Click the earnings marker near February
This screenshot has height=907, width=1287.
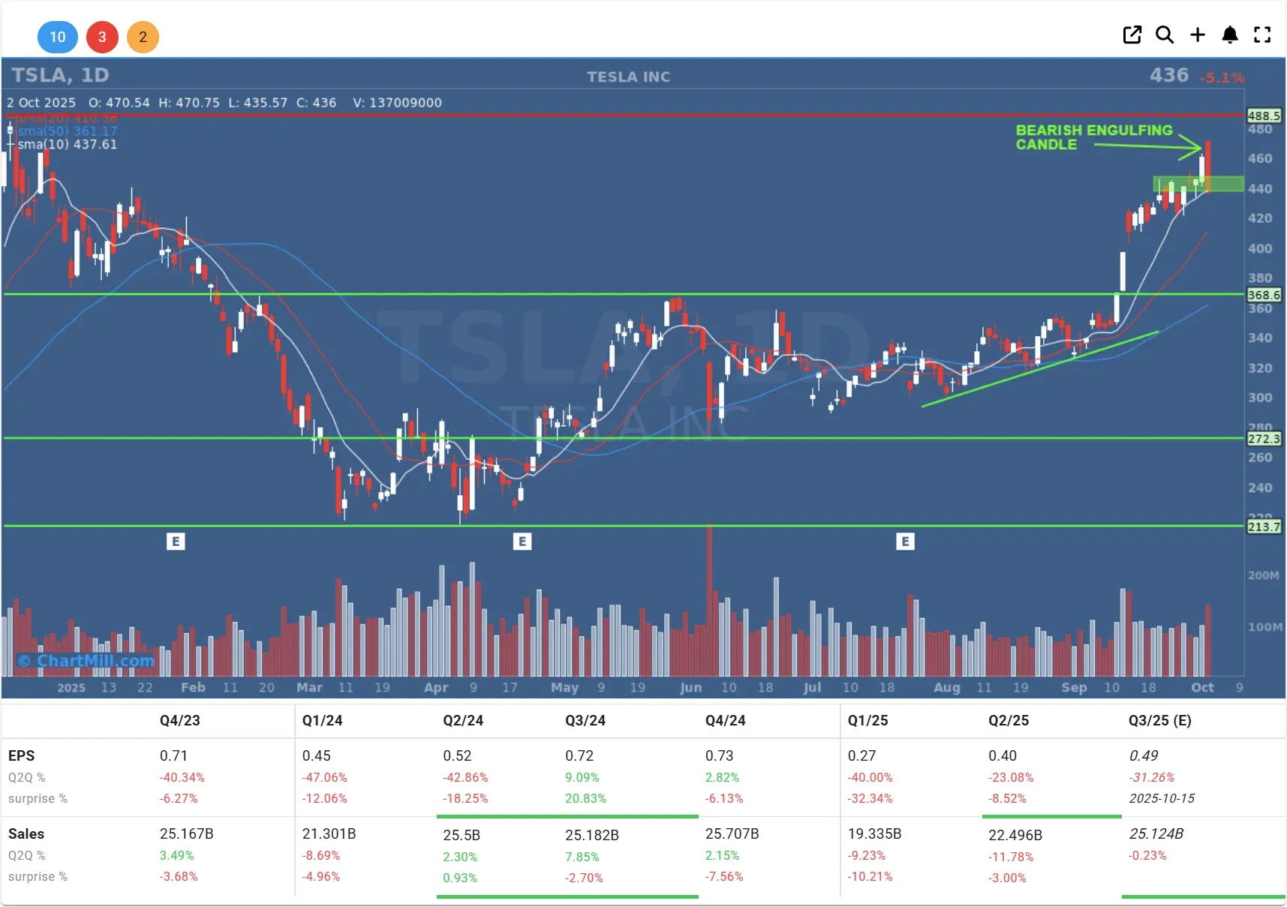(x=176, y=541)
